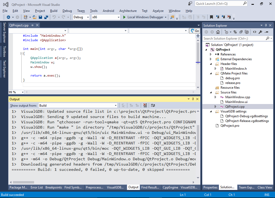The height and width of the screenshot is (198, 275).
Task: Click the Navigate Backward arrow icon
Action: (8, 17)
